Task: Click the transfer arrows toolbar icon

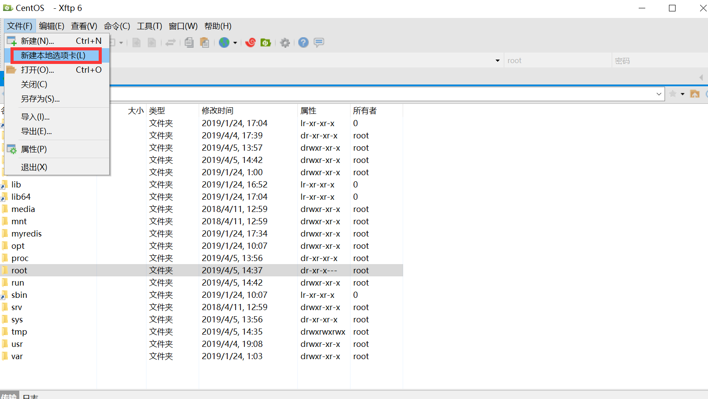Action: click(x=170, y=42)
